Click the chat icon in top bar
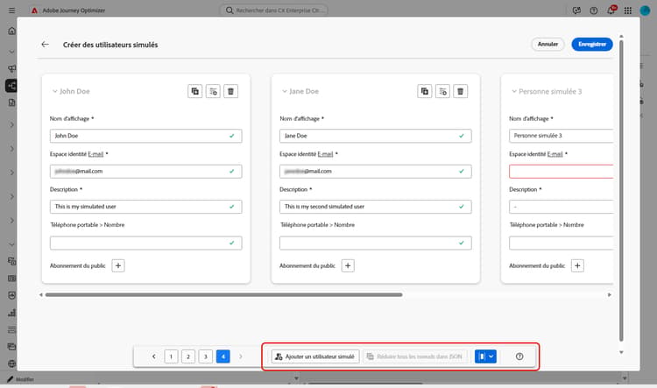Screen dimensions: 657x388 tap(576, 11)
